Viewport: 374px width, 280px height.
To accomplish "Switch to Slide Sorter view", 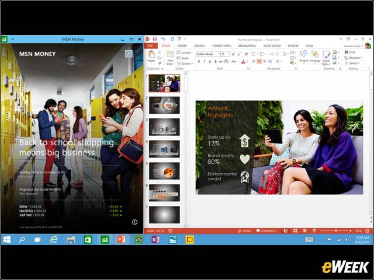I will click(x=295, y=231).
